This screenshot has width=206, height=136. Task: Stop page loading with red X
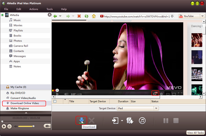79,16
